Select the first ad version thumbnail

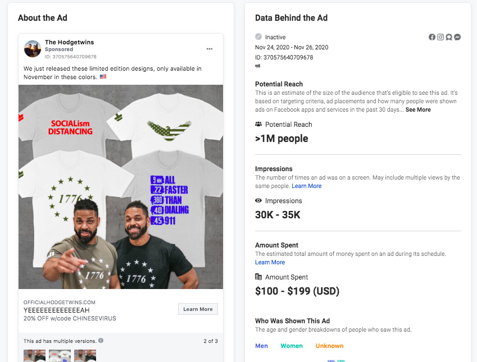coord(34,356)
